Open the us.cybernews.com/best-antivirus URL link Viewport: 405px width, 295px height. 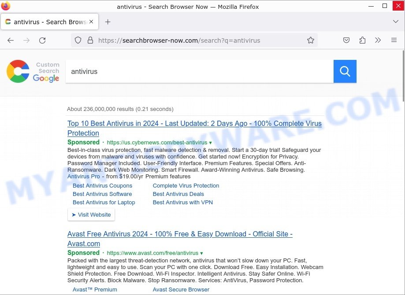pos(157,143)
